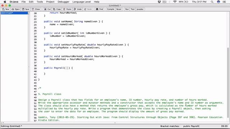
Task: Open a file with the Open button
Action: point(15,9)
